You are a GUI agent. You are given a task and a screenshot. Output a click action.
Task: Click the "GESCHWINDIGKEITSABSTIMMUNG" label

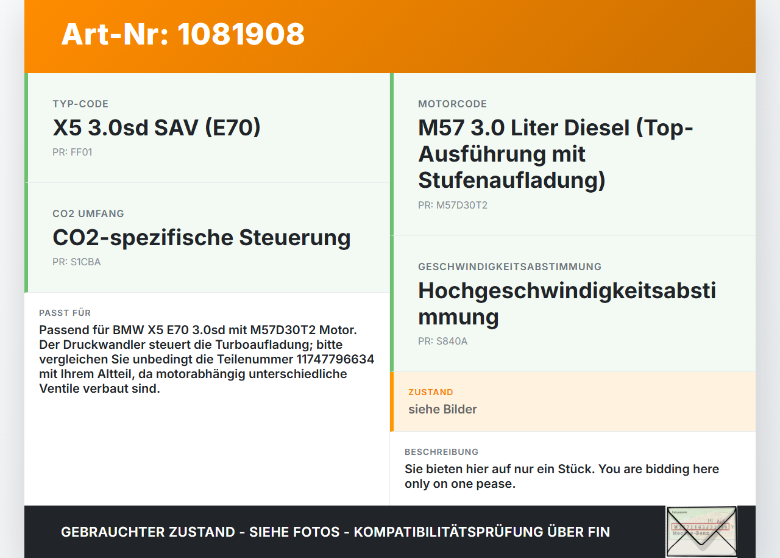509,267
